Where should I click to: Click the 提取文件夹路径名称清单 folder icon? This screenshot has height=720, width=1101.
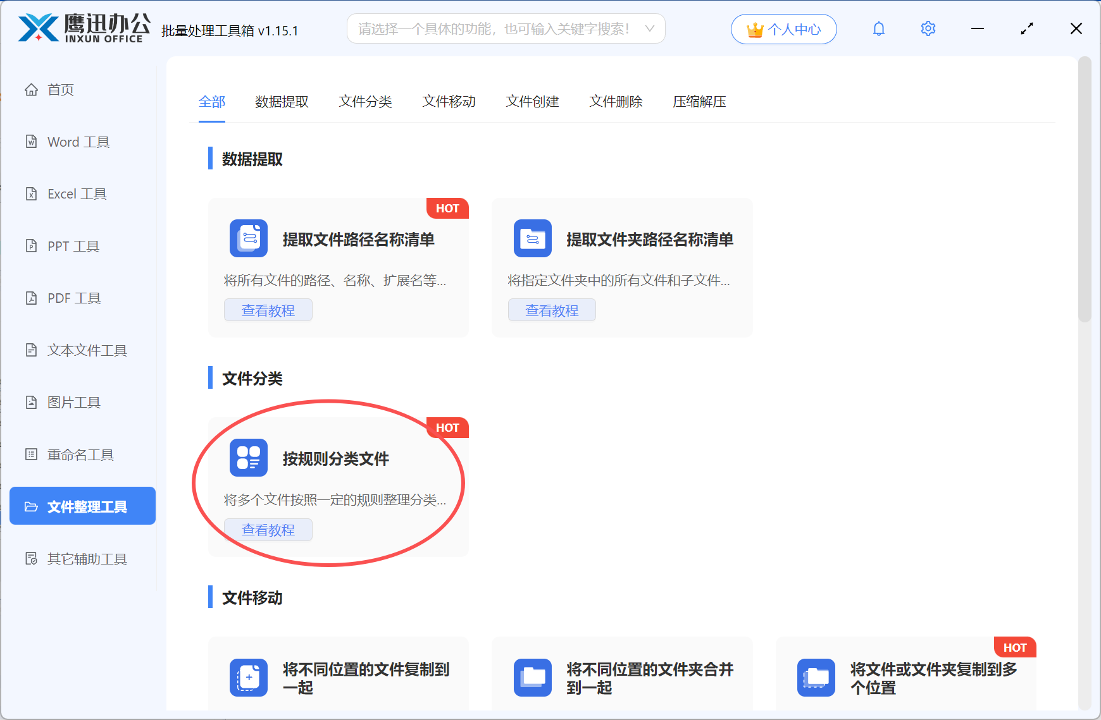click(533, 238)
